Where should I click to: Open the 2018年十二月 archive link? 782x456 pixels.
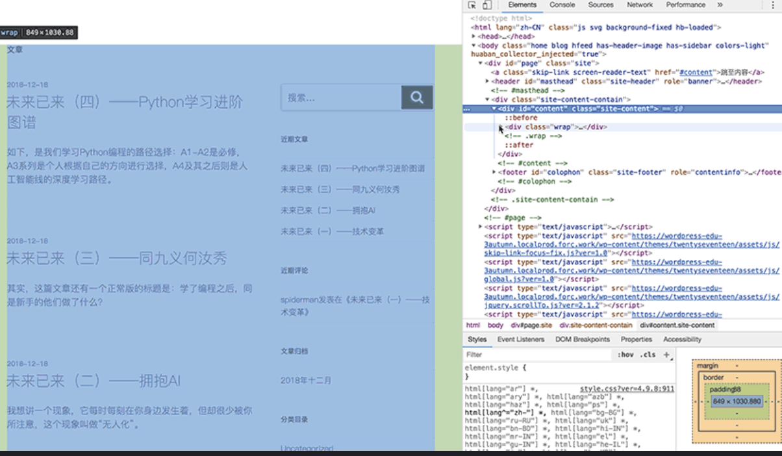click(x=306, y=380)
